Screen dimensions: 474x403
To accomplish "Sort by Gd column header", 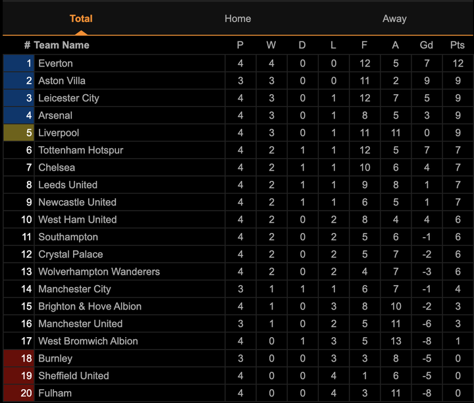I will (427, 45).
